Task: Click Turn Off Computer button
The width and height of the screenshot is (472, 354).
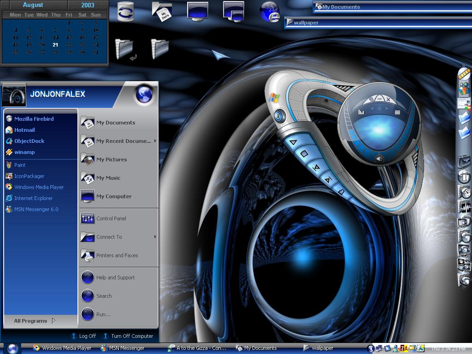Action: 128,336
